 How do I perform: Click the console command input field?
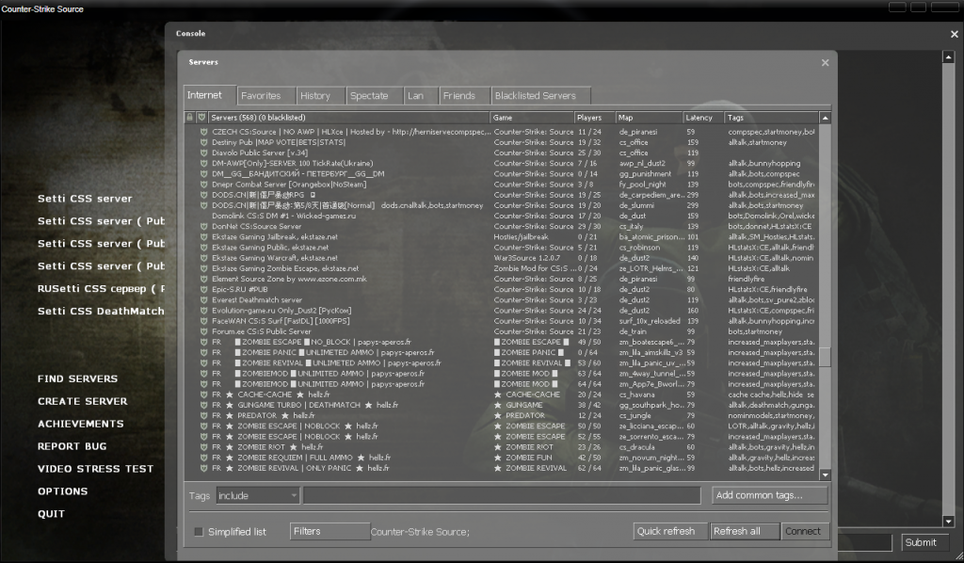click(864, 542)
